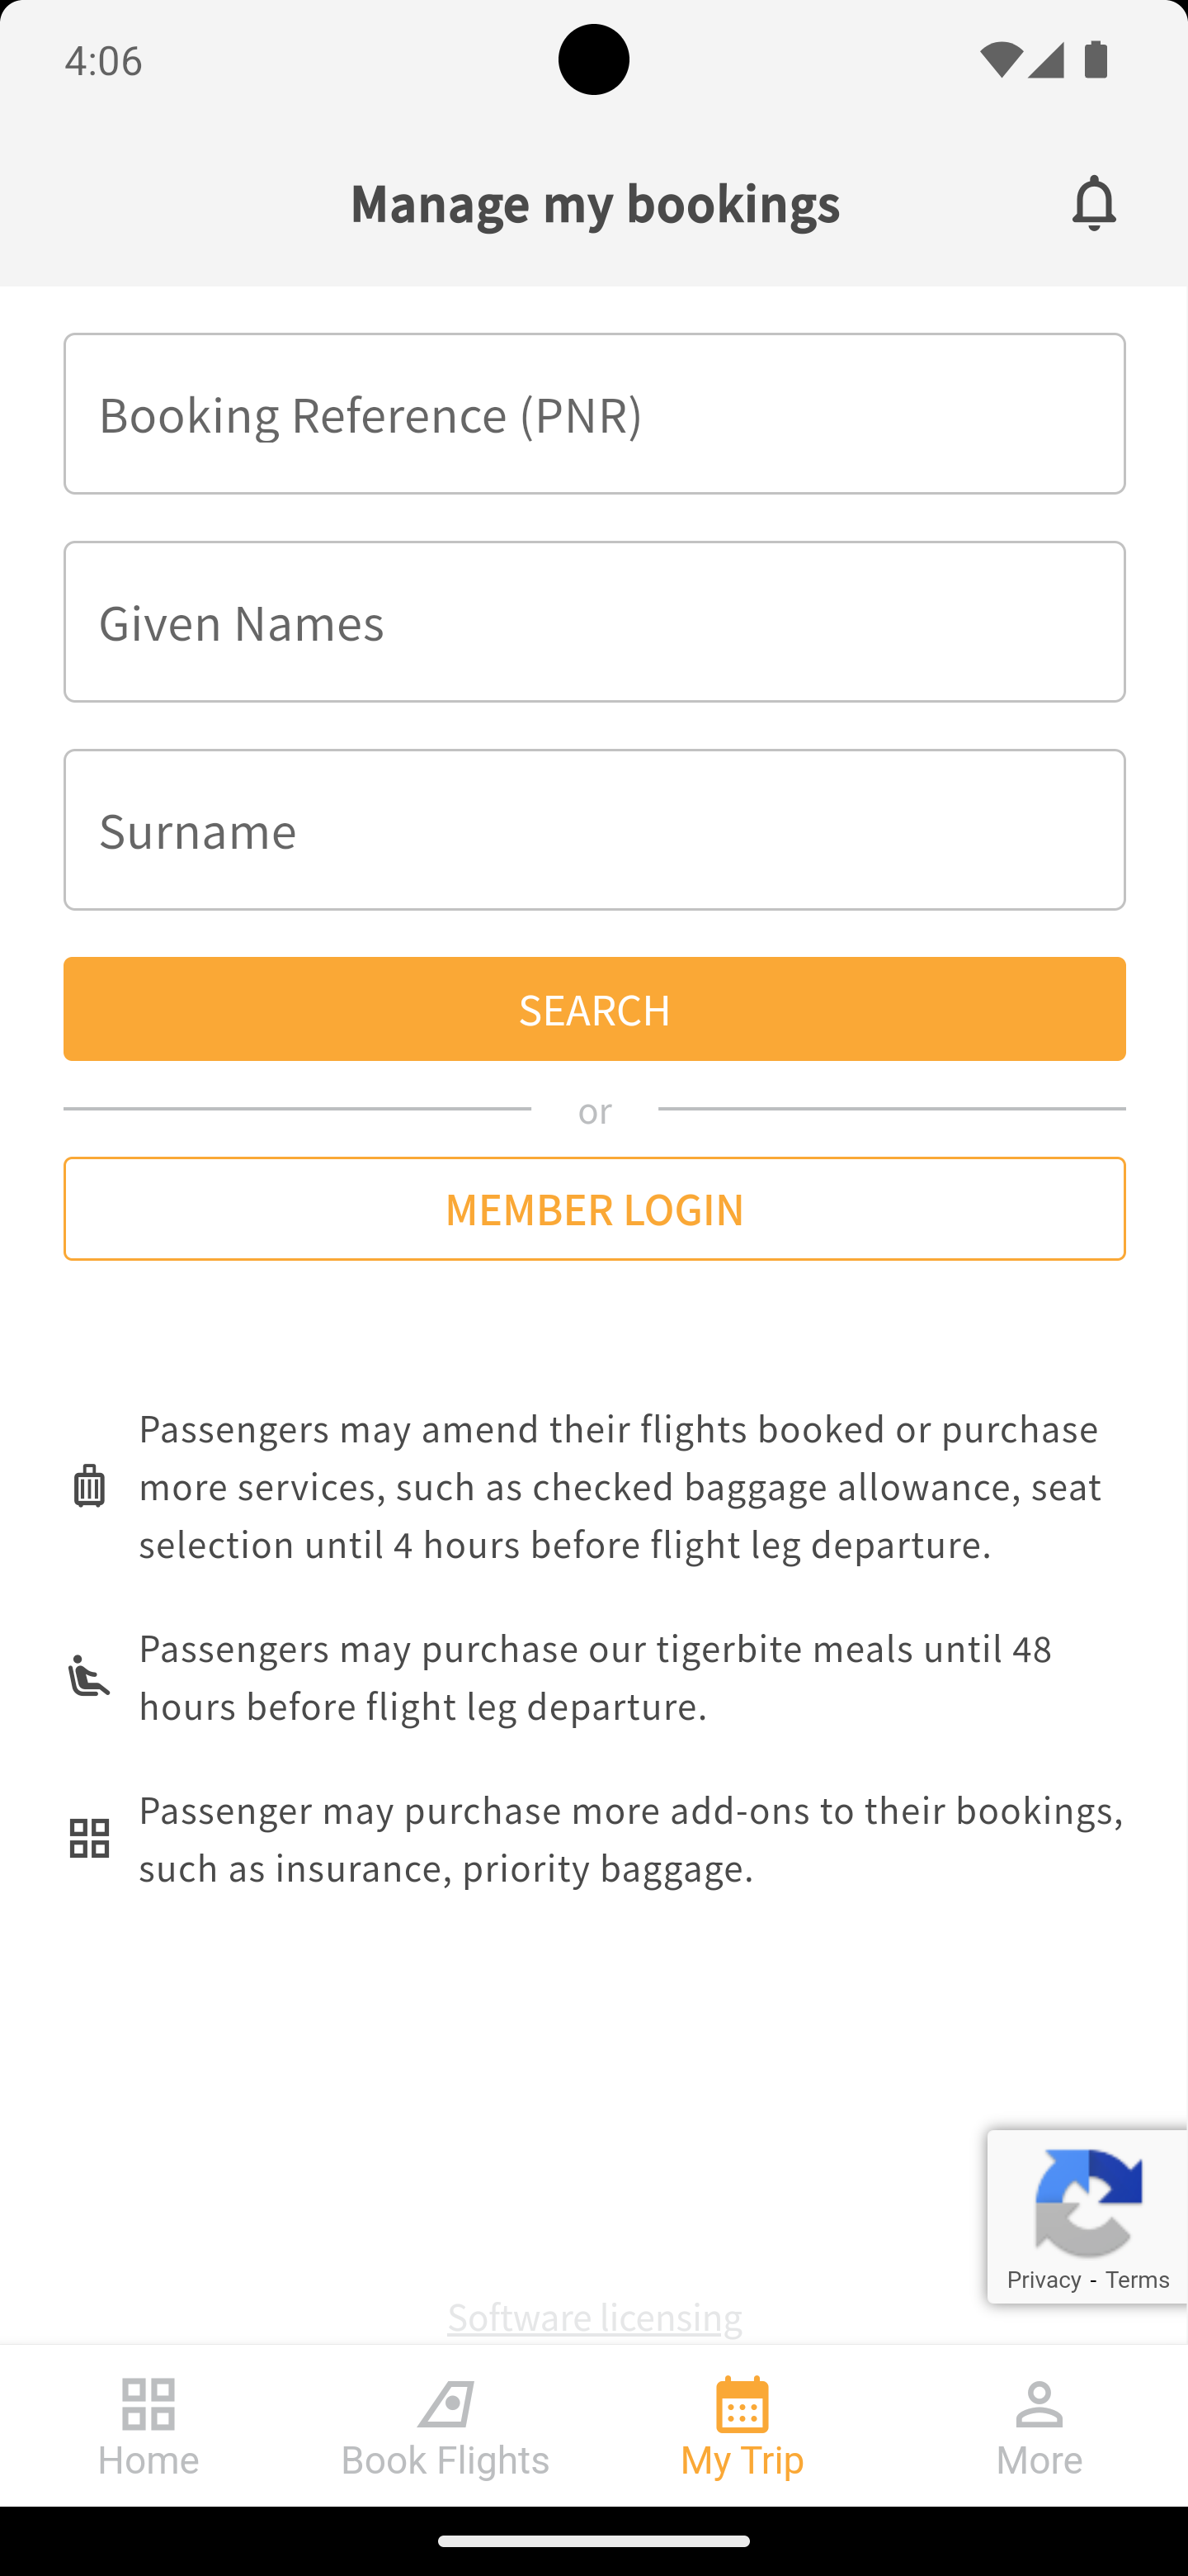Screen dimensions: 1188x2576
Task: Focus the Surname input field
Action: pyautogui.click(x=595, y=830)
